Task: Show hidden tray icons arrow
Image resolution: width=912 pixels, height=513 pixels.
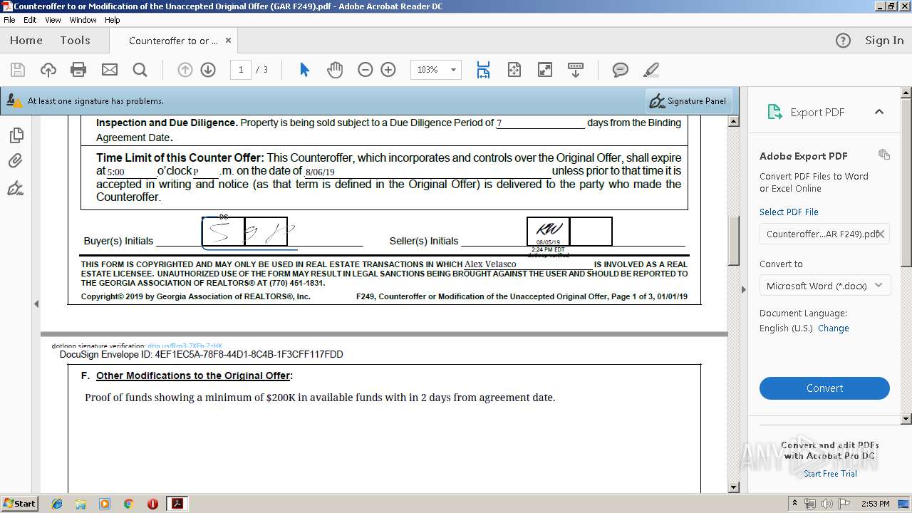Action: [795, 504]
